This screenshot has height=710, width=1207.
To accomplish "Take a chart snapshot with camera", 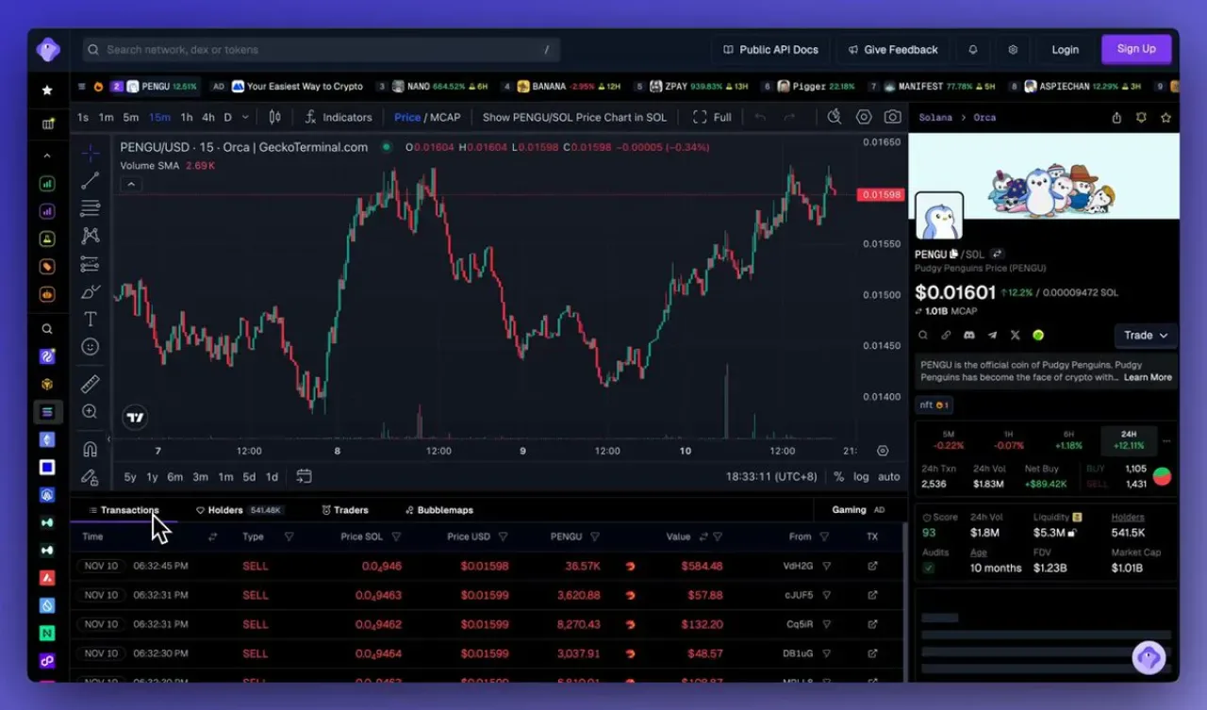I will (892, 117).
